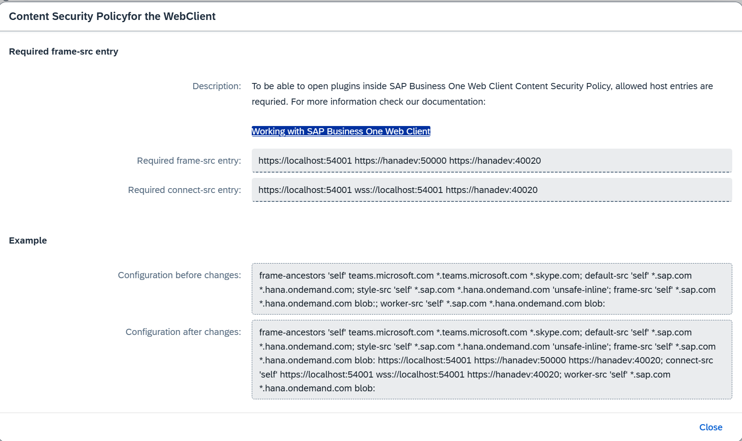742x441 pixels.
Task: Click the Configuration before changes label
Action: pos(179,275)
